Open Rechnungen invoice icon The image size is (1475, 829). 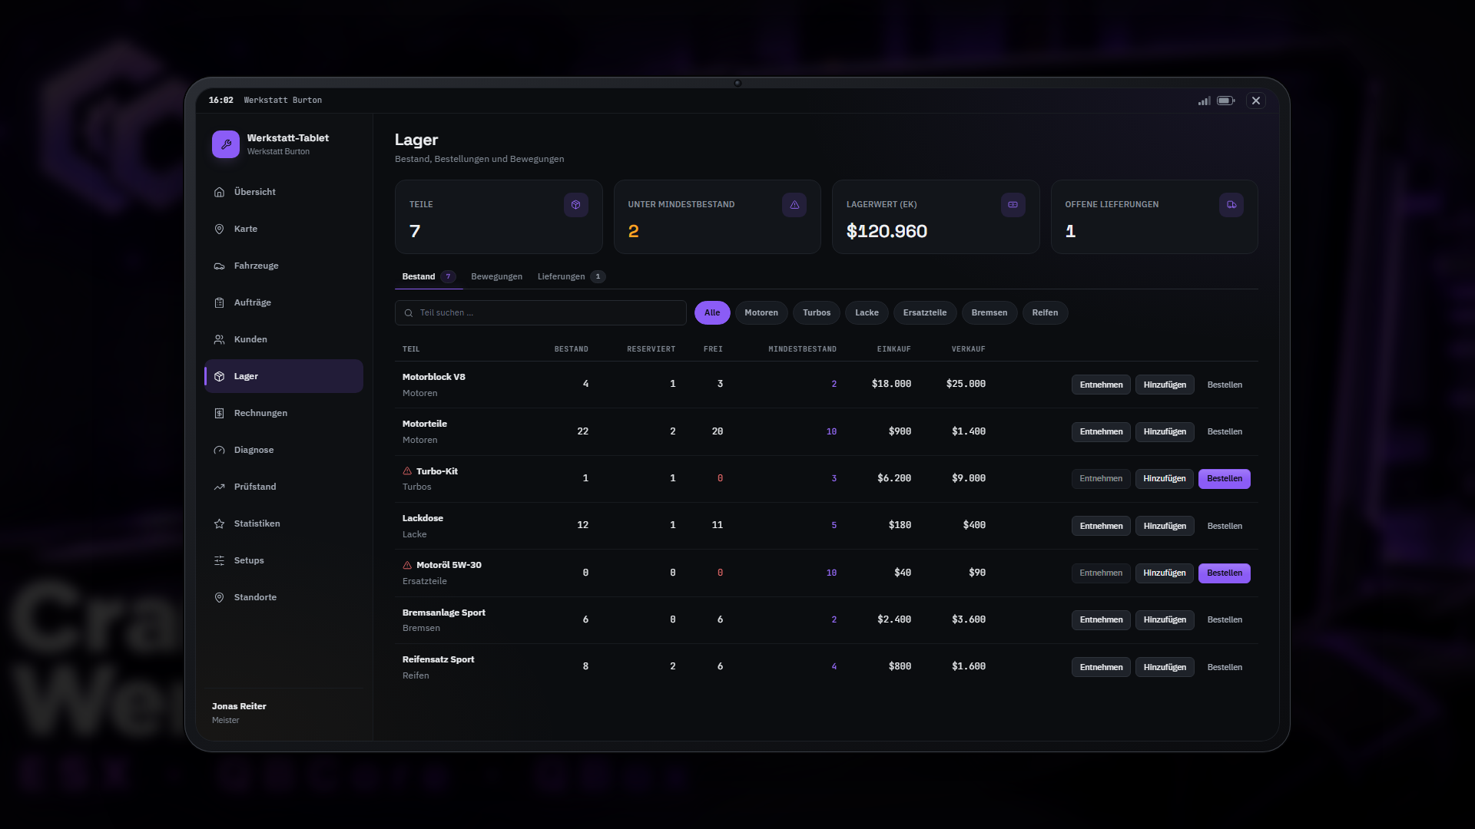point(219,413)
